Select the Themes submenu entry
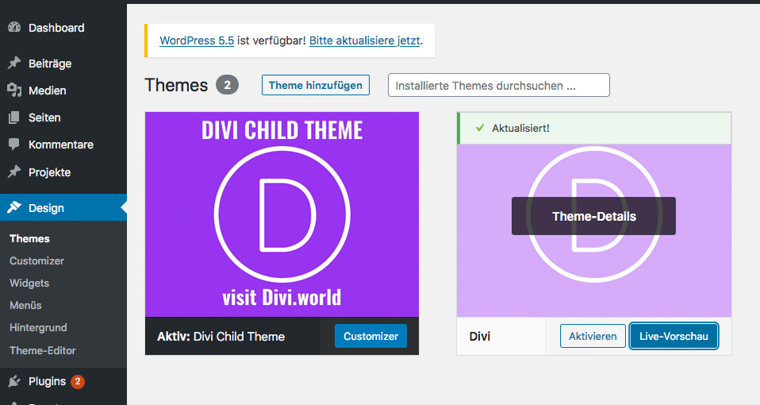 coord(29,239)
